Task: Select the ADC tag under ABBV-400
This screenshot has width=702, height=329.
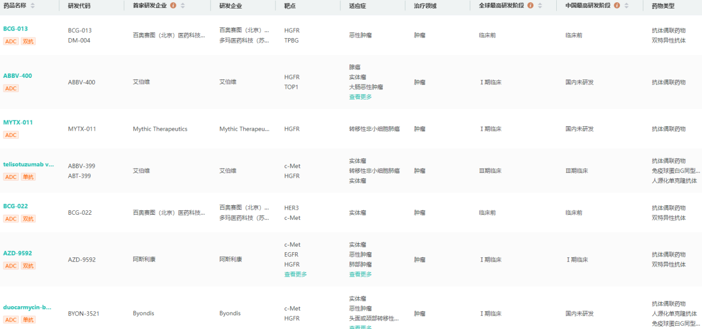Action: click(11, 89)
